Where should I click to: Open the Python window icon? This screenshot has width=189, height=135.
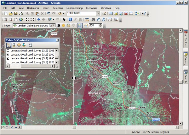pyautogui.click(x=131, y=13)
